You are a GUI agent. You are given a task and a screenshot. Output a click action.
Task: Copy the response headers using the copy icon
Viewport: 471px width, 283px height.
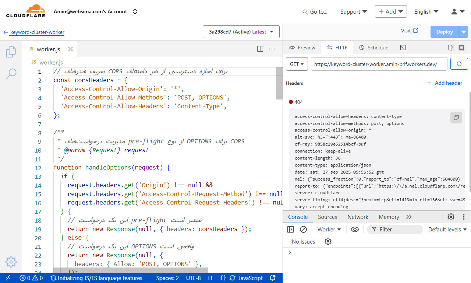(x=456, y=117)
